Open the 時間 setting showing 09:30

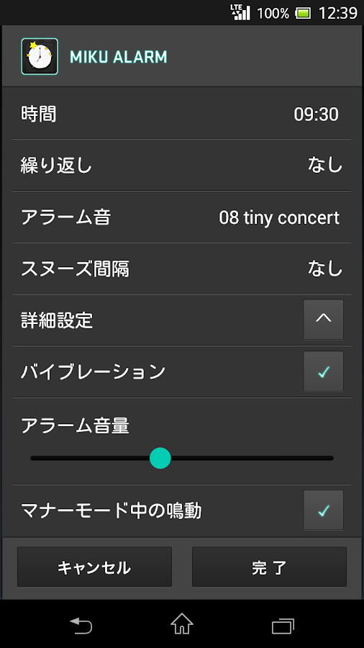(x=182, y=114)
